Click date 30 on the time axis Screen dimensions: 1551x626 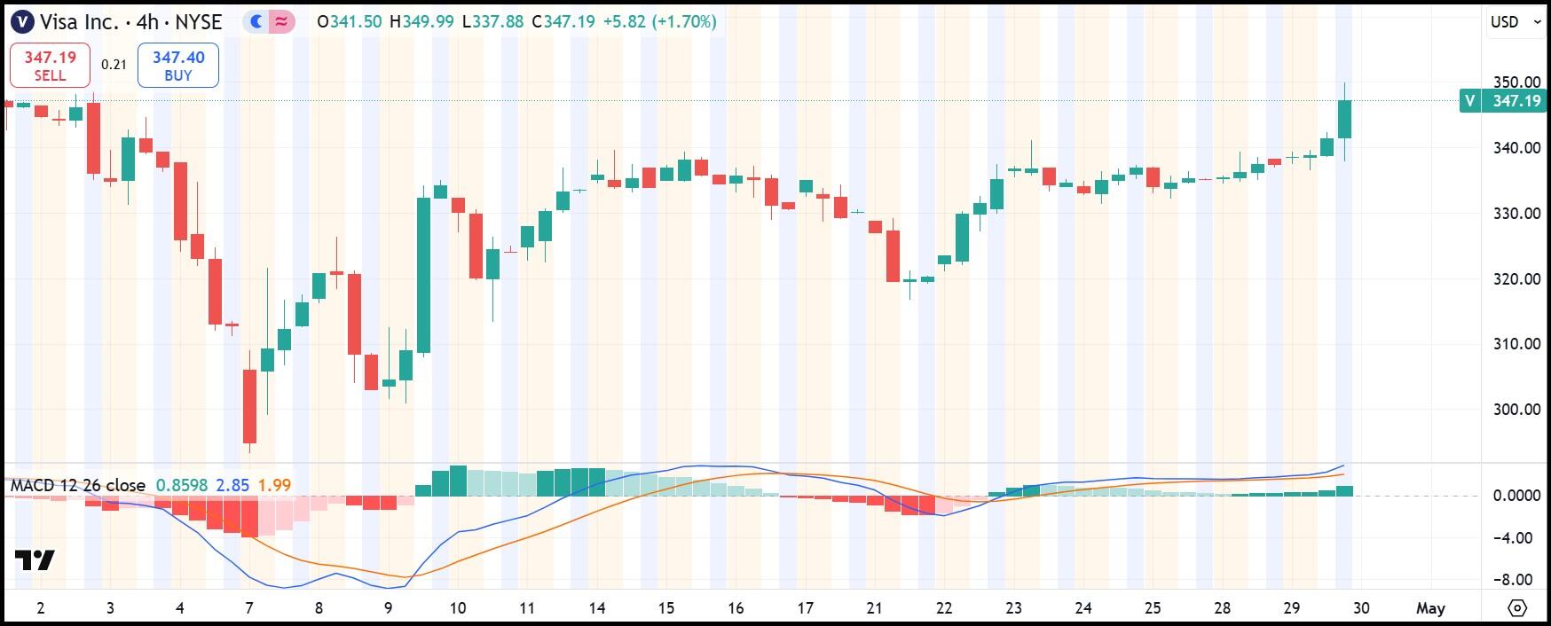tap(1361, 608)
